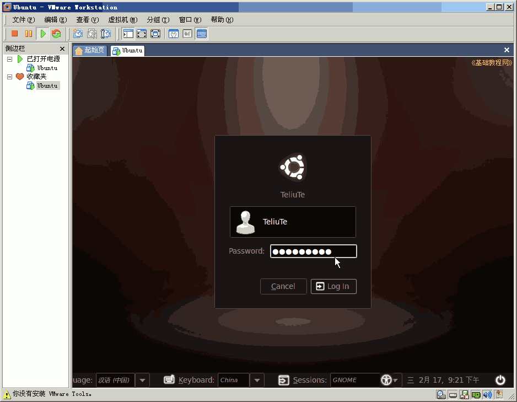The image size is (517, 402).
Task: Select Ubuntu under 收藏夹
Action: (x=47, y=85)
